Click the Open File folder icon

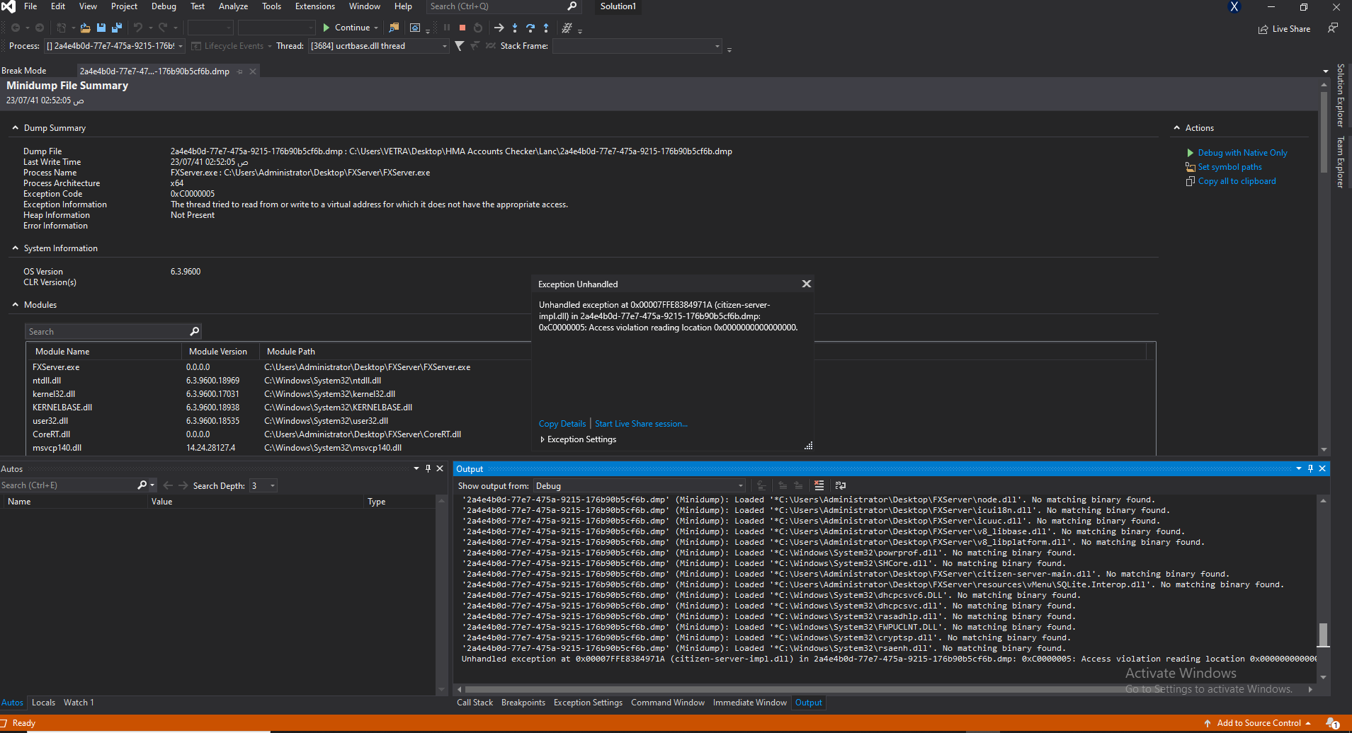(x=85, y=28)
